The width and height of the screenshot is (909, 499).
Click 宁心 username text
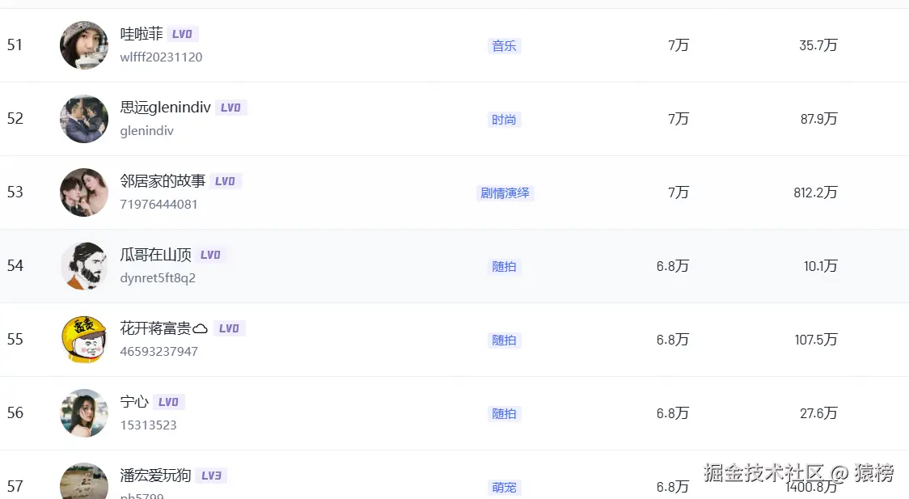click(134, 402)
